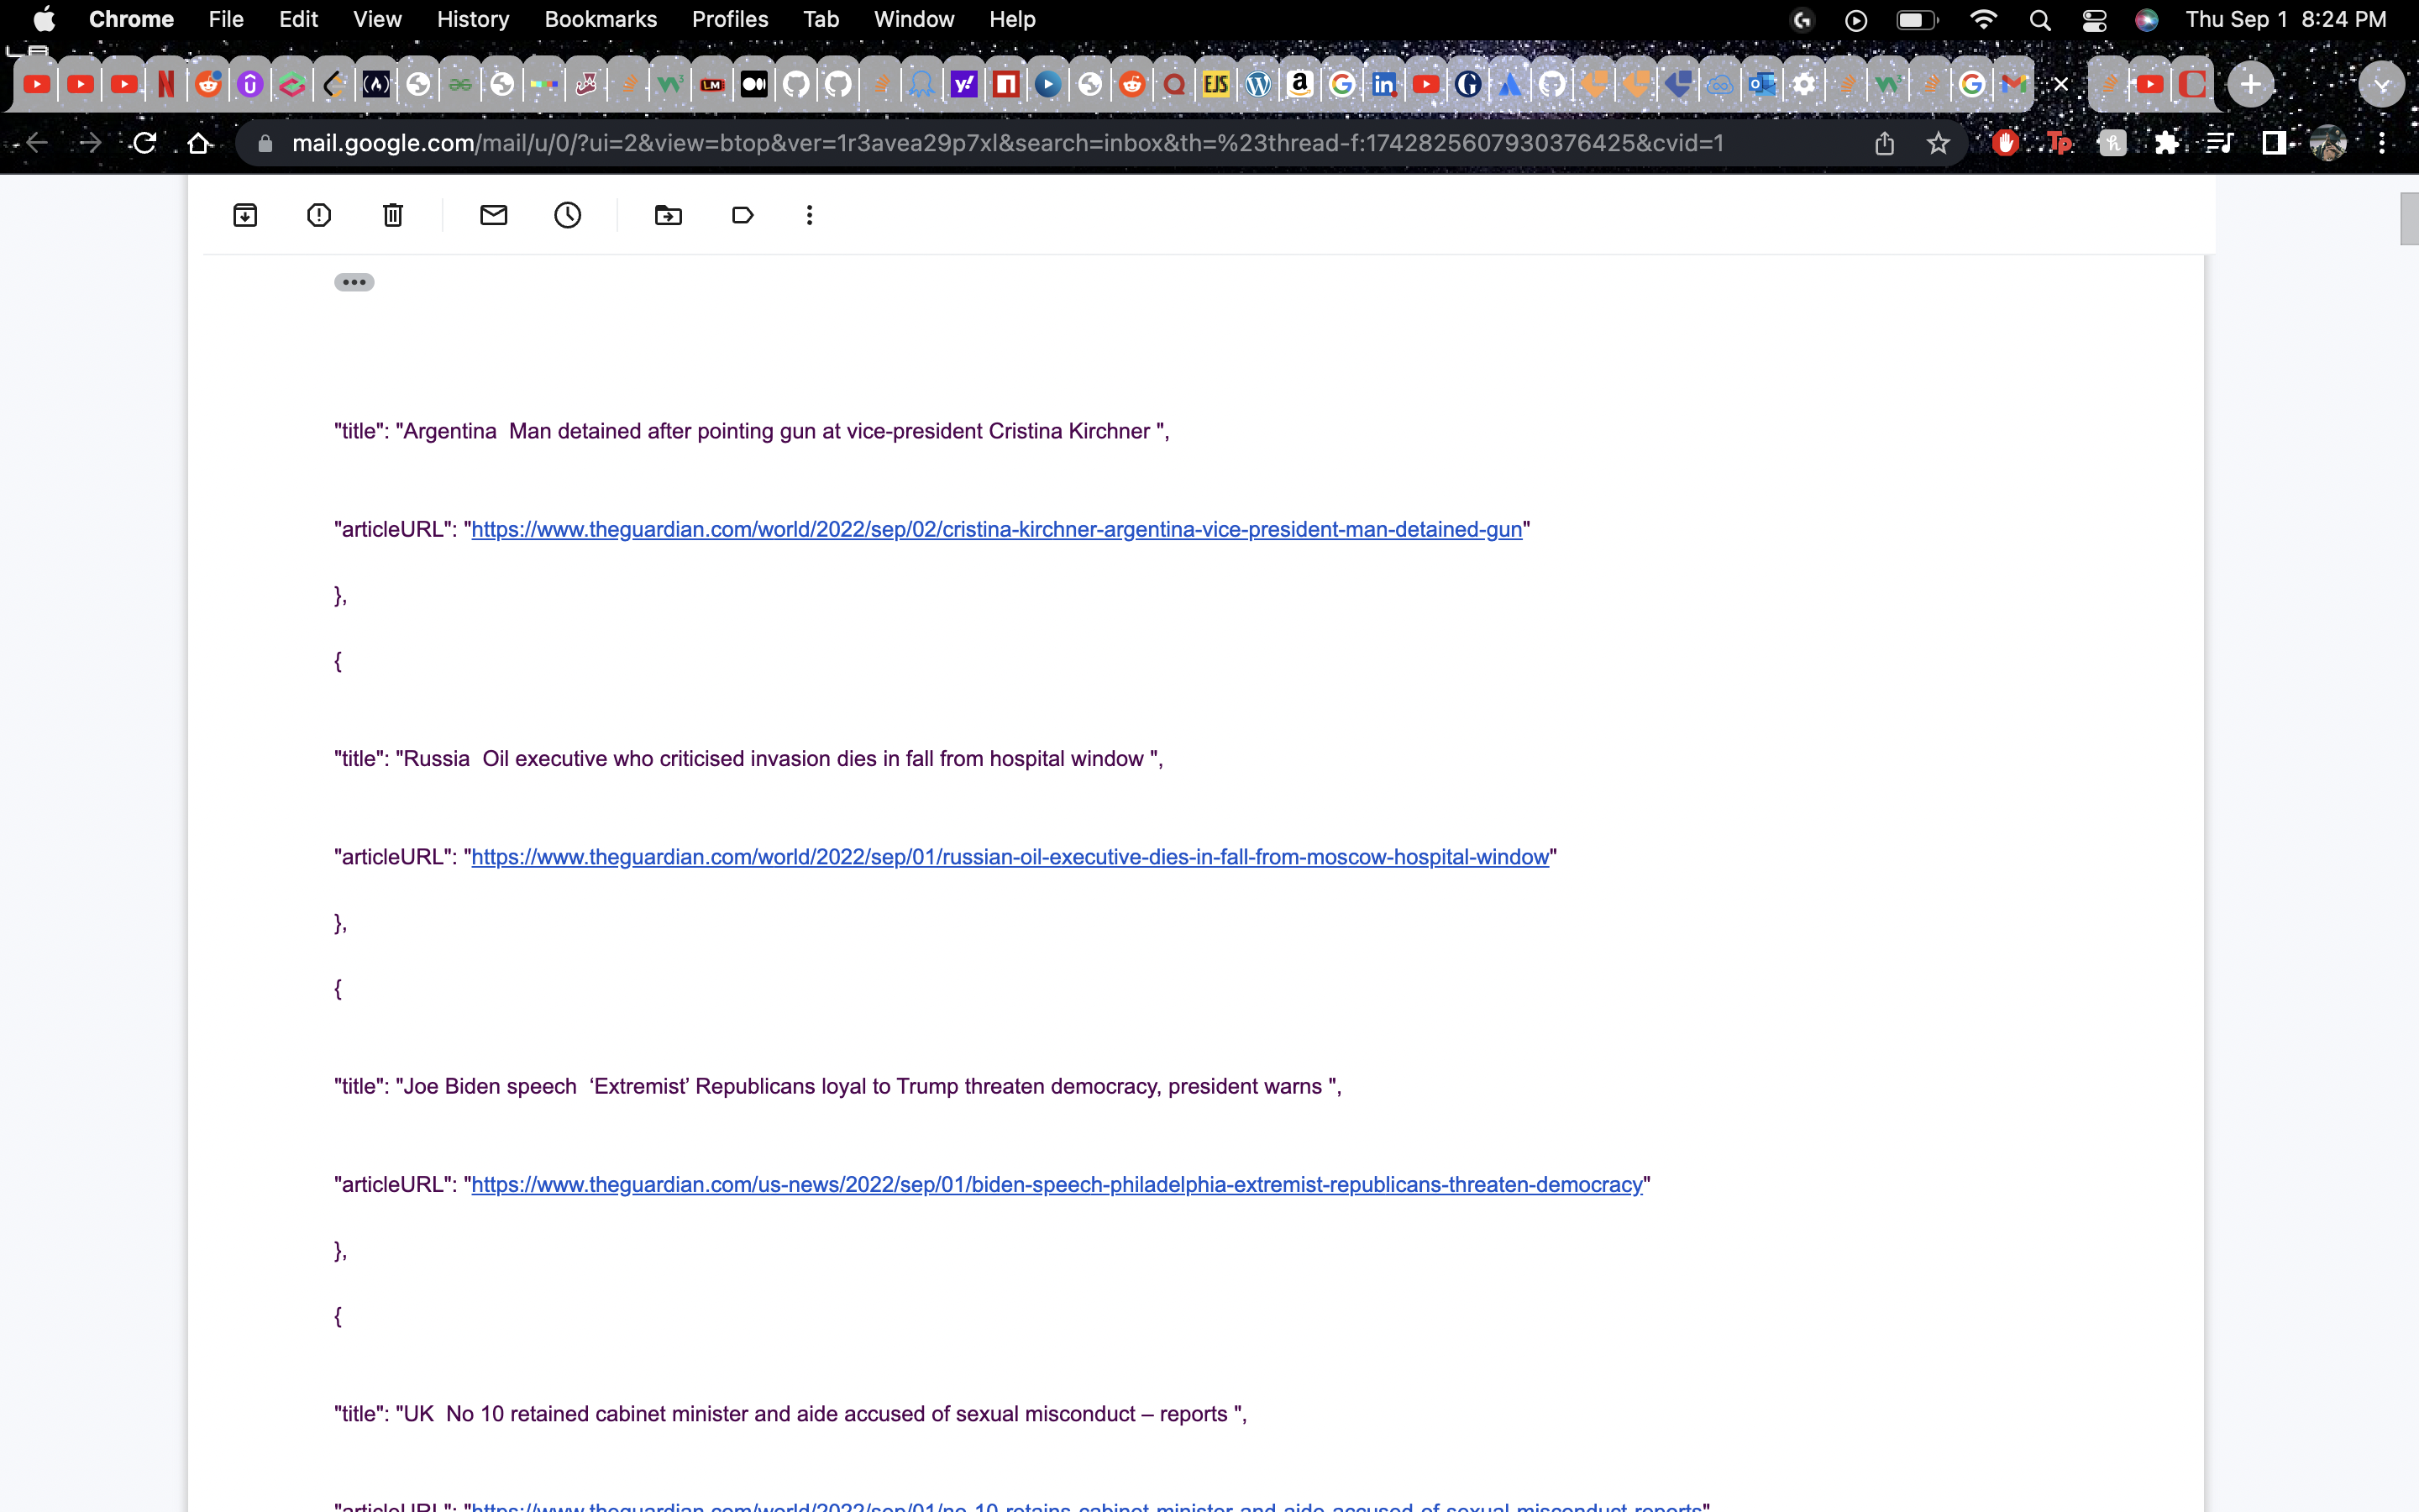Bookmark this page with the star icon
Screen dimensions: 2419x1512
(1939, 144)
